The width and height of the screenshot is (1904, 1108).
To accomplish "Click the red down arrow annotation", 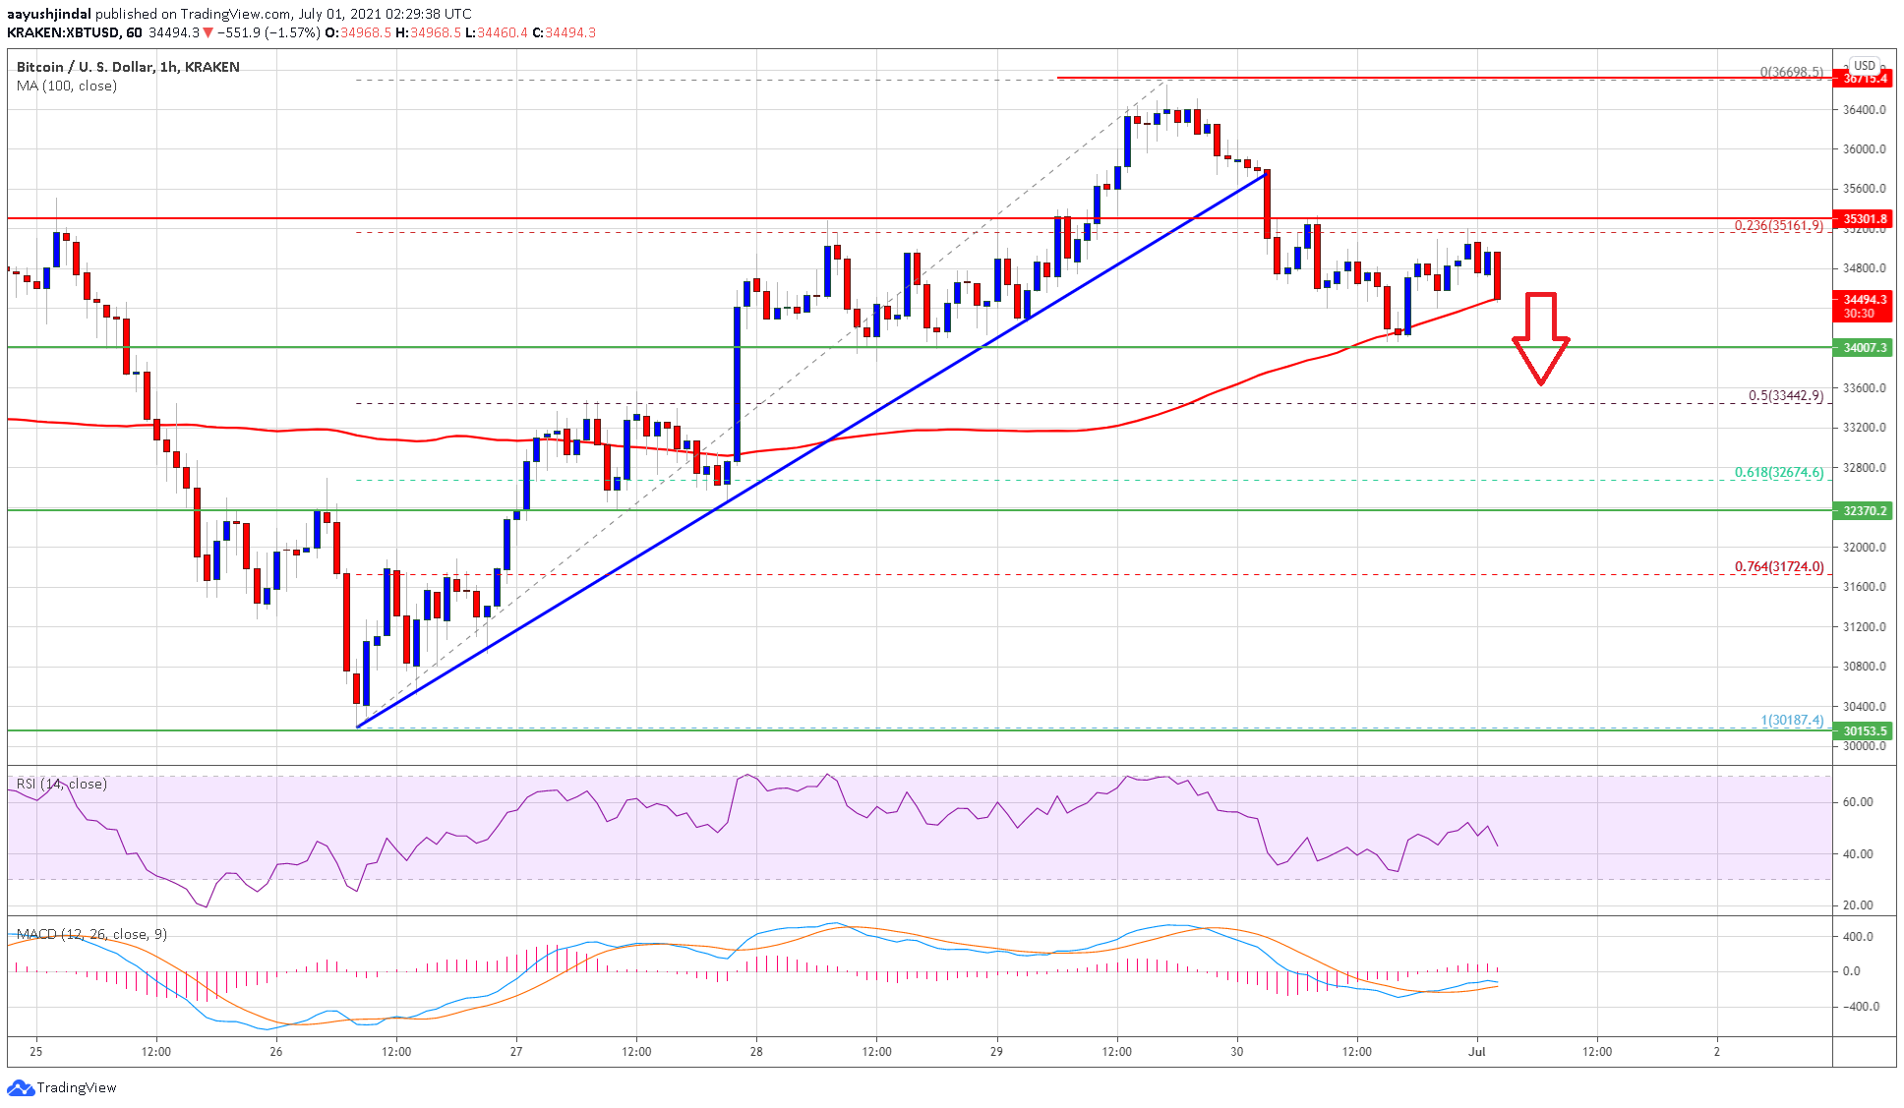I will [1540, 337].
